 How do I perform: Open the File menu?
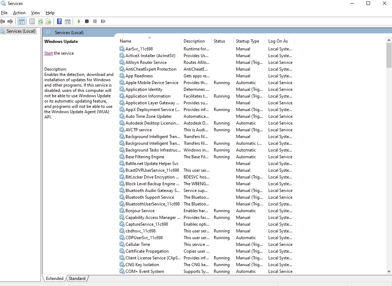point(4,13)
